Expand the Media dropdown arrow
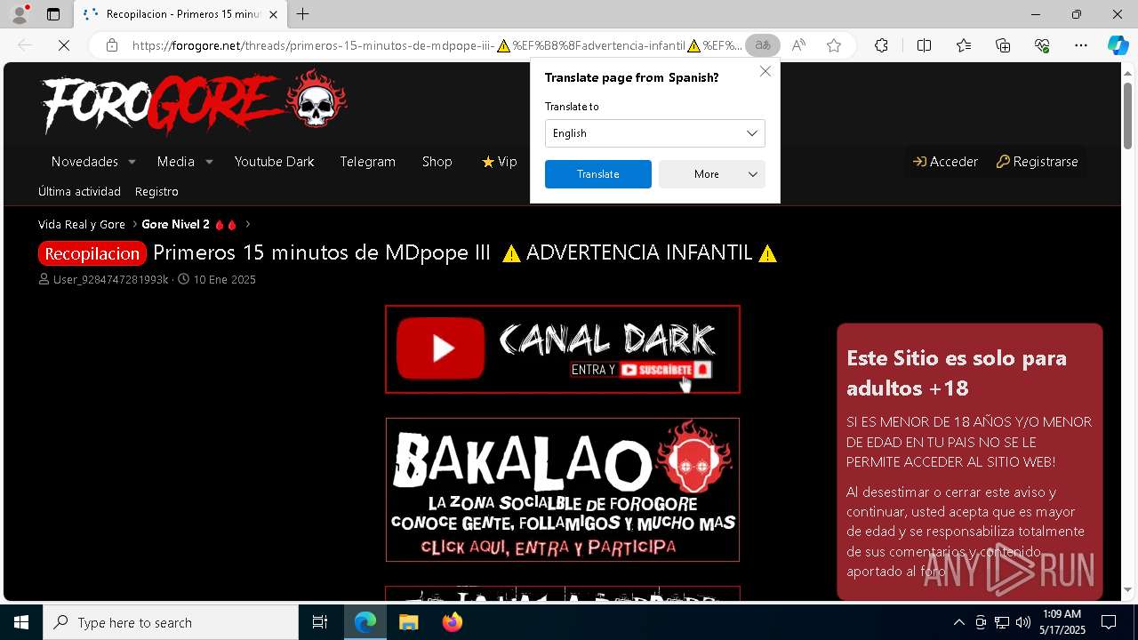1138x640 pixels. point(209,162)
